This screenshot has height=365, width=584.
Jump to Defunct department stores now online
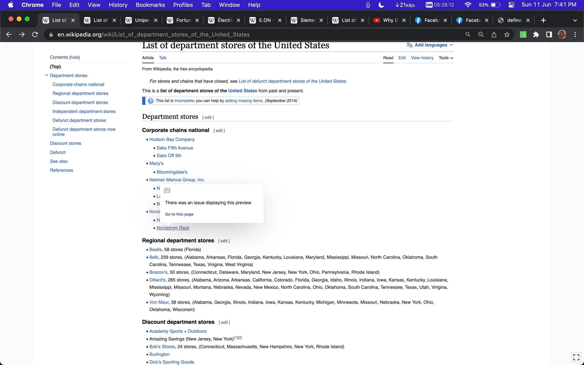[x=84, y=132]
